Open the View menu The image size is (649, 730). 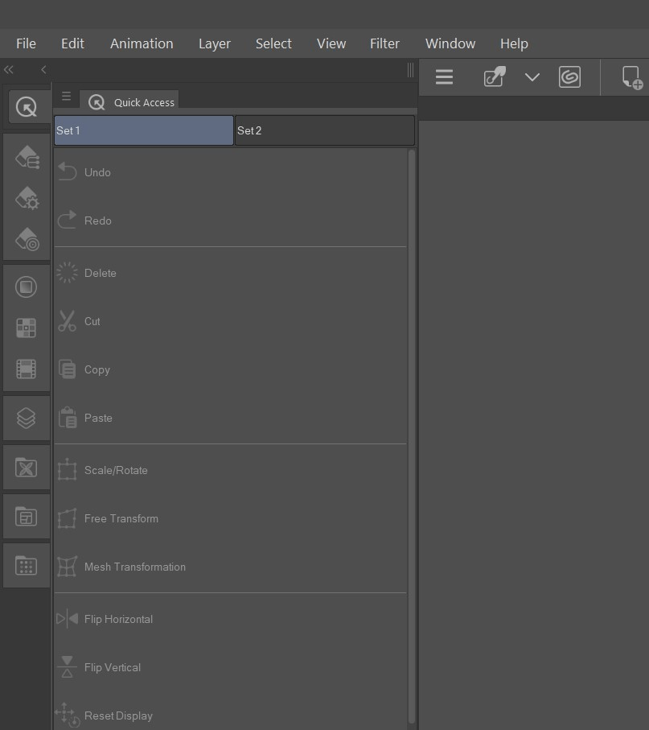tap(331, 43)
